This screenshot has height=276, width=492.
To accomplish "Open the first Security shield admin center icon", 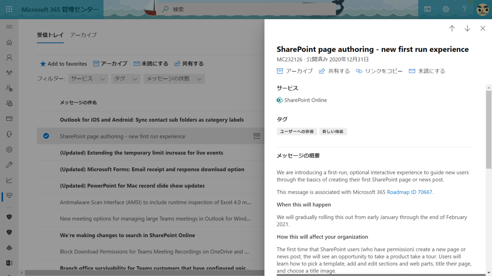I will tap(9, 217).
